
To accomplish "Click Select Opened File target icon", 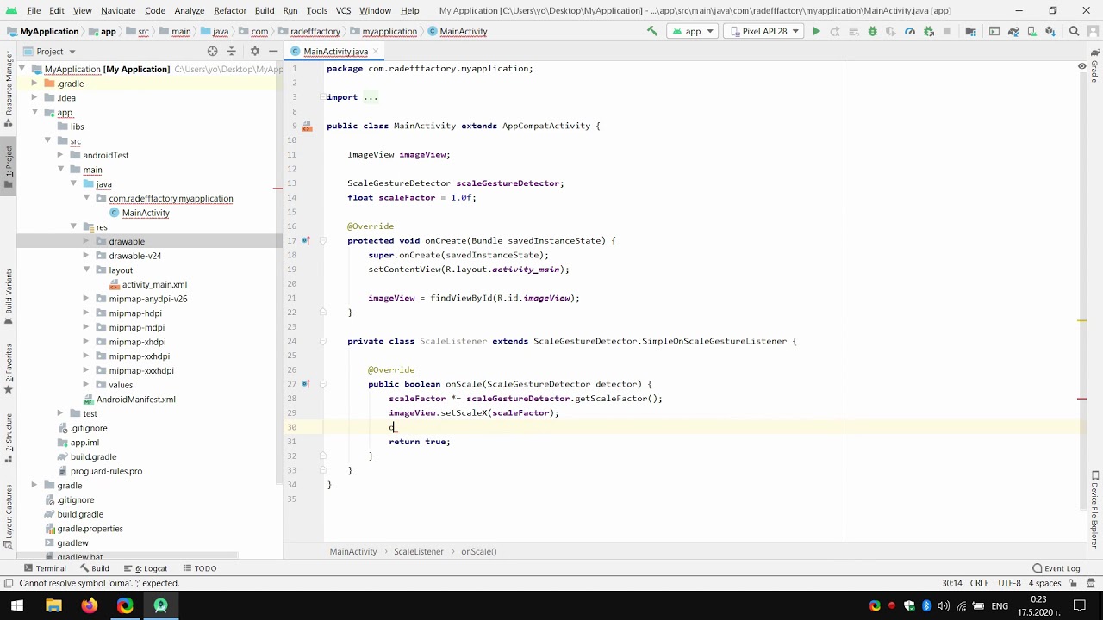I will 212,51.
